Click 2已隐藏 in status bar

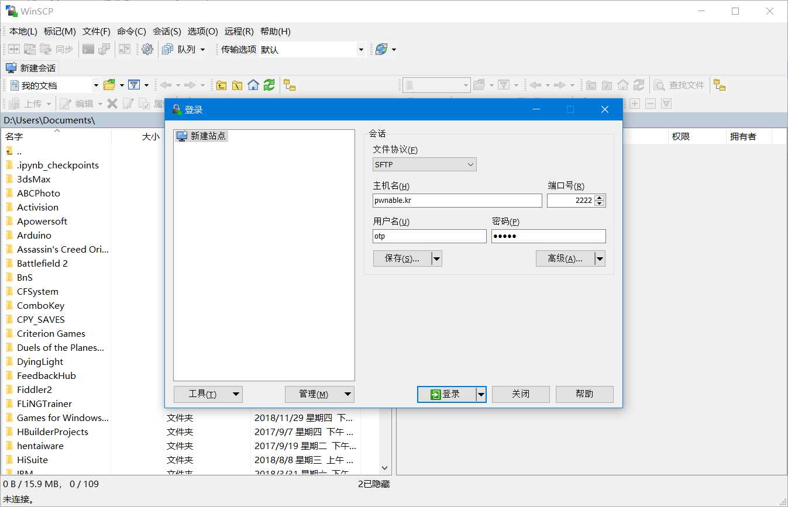tap(374, 484)
